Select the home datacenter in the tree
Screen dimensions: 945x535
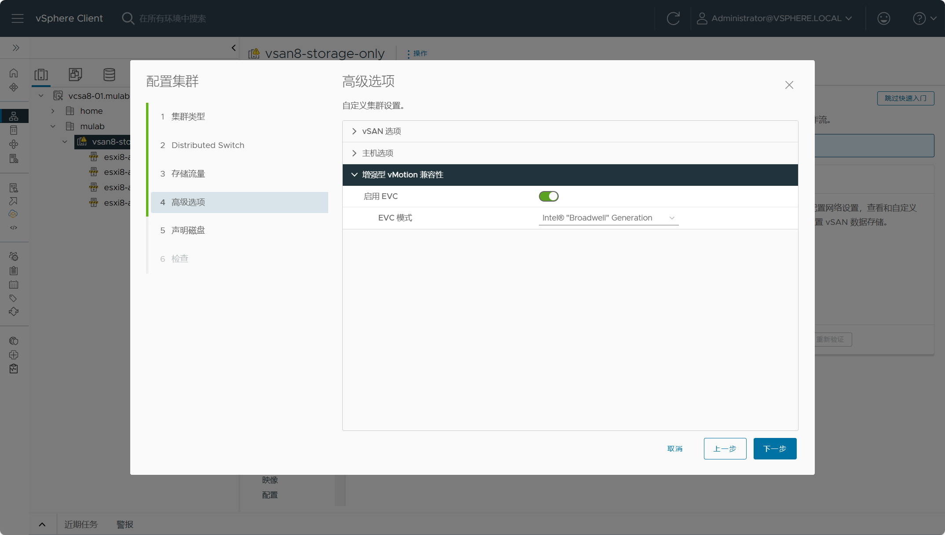click(x=91, y=111)
